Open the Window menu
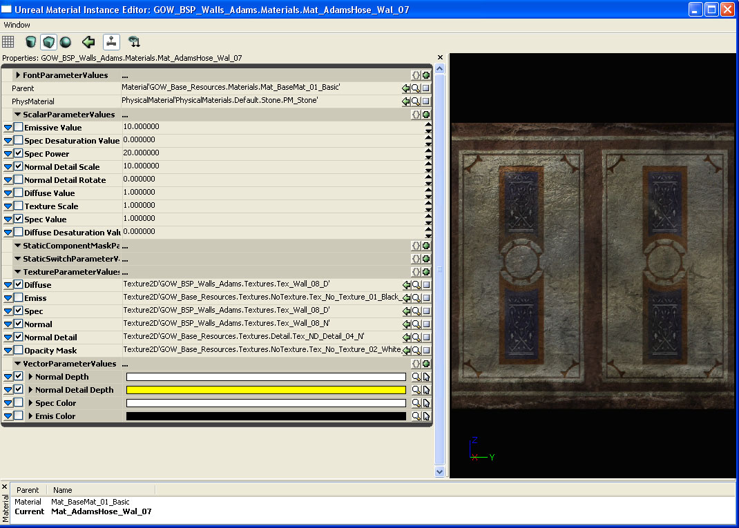Image resolution: width=739 pixels, height=528 pixels. coord(17,25)
